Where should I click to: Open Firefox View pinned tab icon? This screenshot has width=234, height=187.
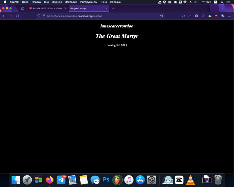coord(23,8)
